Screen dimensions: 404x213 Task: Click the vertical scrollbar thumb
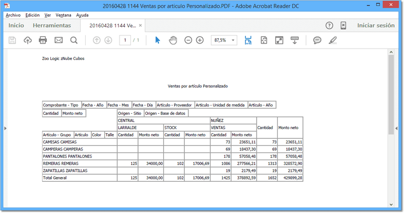391,95
